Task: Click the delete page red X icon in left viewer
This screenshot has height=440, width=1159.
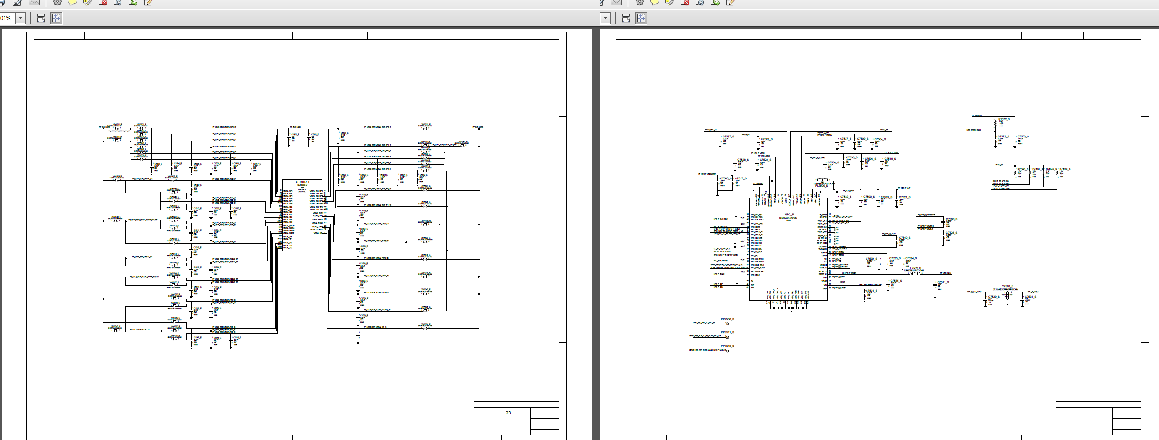Action: tap(103, 2)
